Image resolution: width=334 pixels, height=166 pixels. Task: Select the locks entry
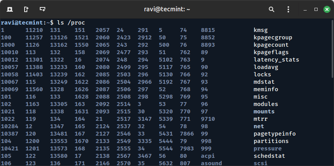pyautogui.click(x=262, y=74)
